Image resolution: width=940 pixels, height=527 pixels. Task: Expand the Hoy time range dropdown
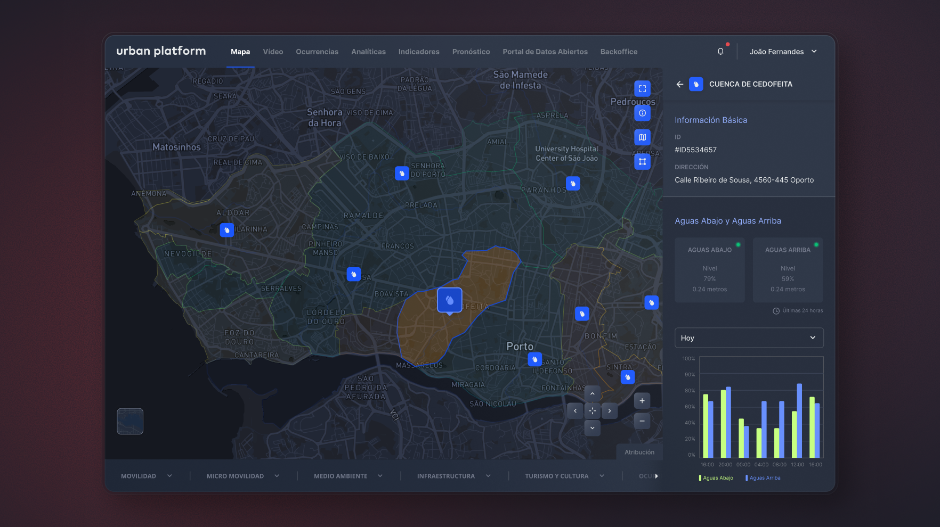(x=749, y=338)
